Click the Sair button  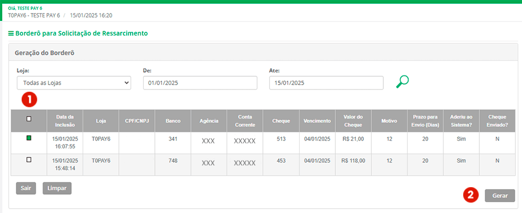25,188
